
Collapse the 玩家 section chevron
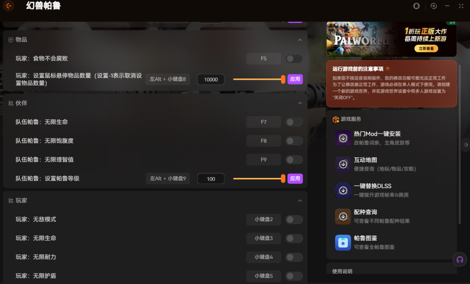tap(300, 201)
